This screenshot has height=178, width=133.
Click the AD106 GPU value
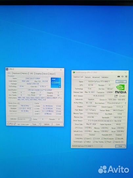pyautogui.click(x=91, y=85)
